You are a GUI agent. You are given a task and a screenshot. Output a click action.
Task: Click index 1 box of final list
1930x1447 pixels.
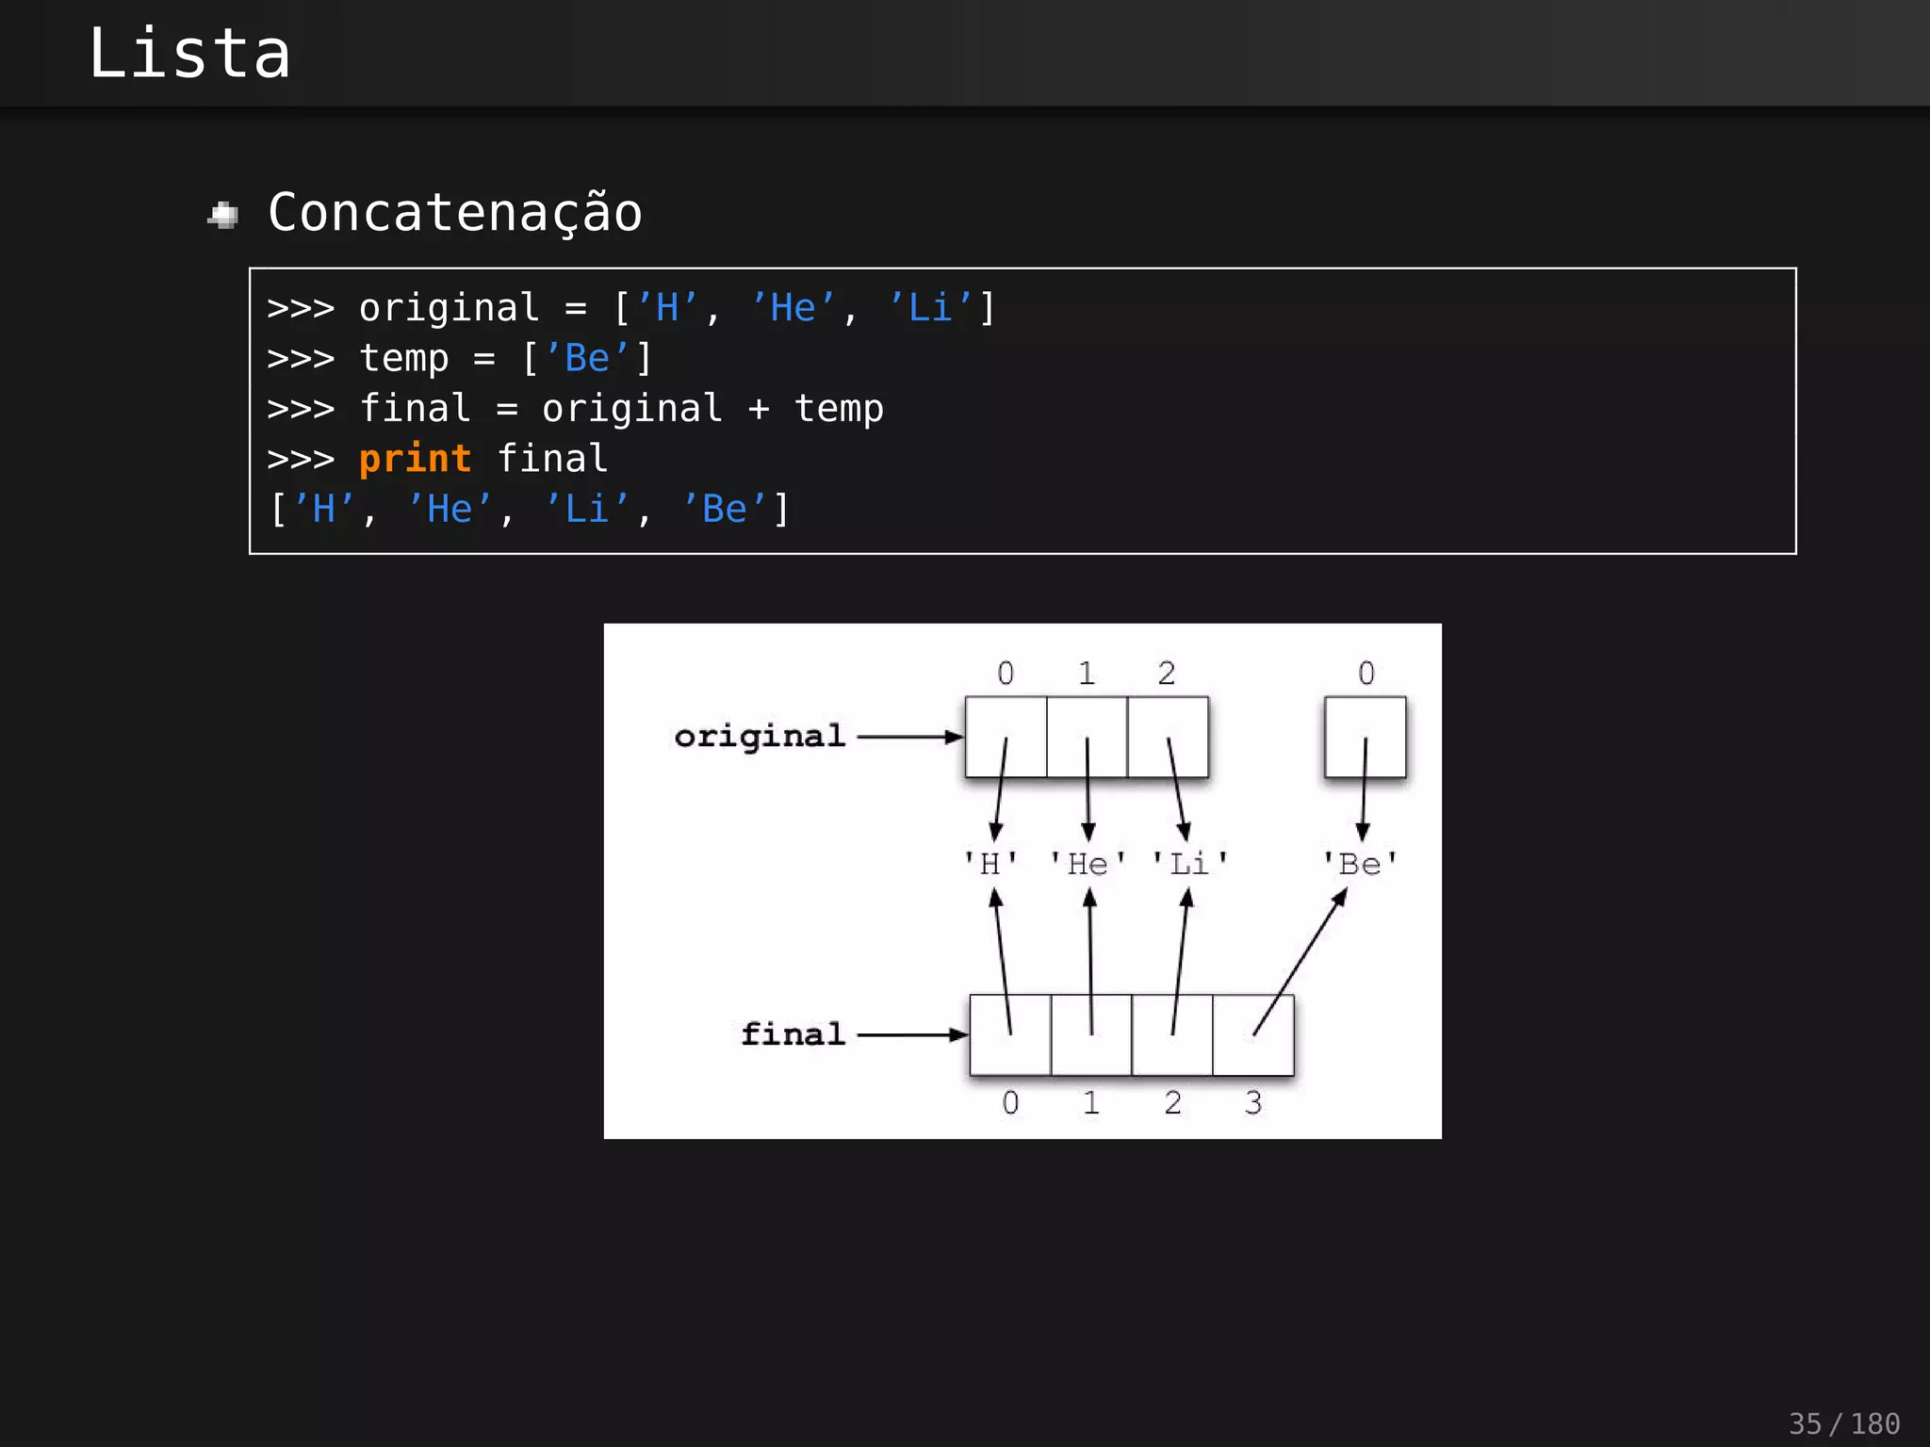click(x=1091, y=1034)
